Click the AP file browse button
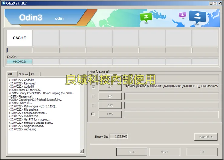This screenshot has width=224, height=160. coord(110,87)
